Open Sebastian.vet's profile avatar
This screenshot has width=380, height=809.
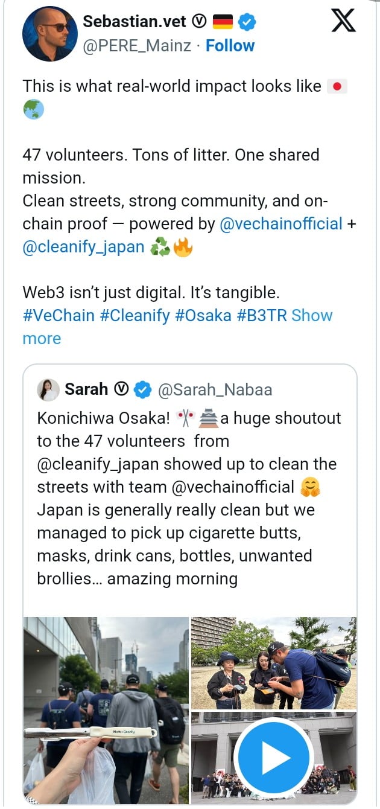[50, 34]
